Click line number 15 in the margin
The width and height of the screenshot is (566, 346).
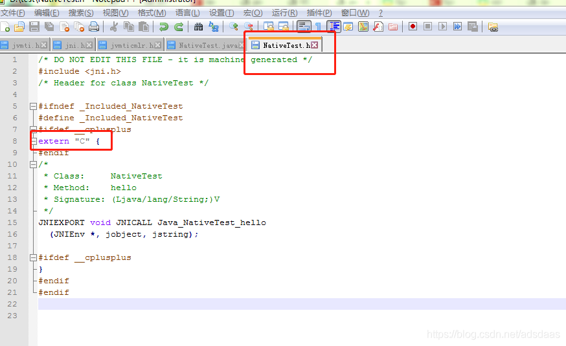point(12,222)
